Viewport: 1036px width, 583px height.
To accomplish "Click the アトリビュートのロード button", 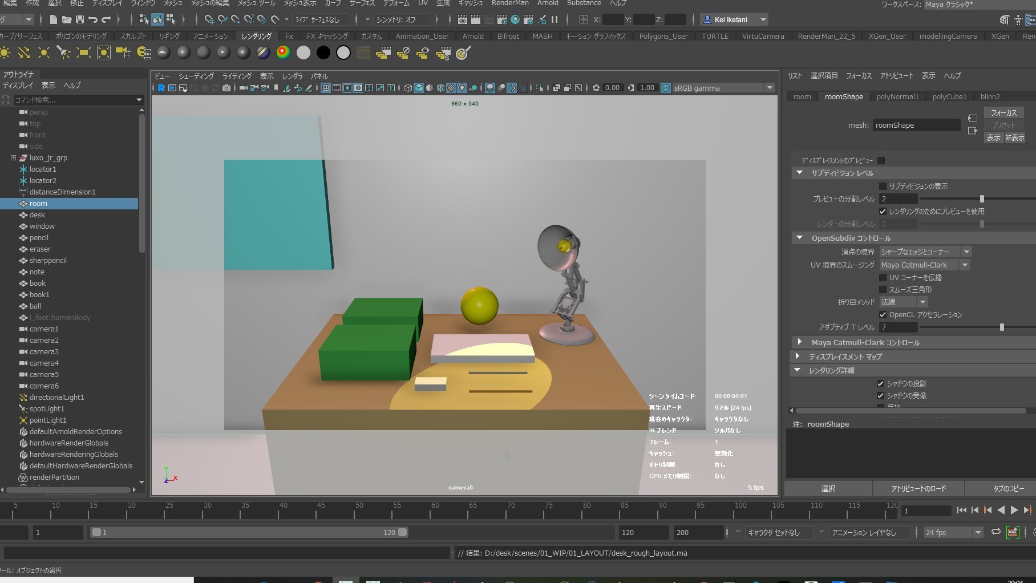I will click(x=918, y=488).
